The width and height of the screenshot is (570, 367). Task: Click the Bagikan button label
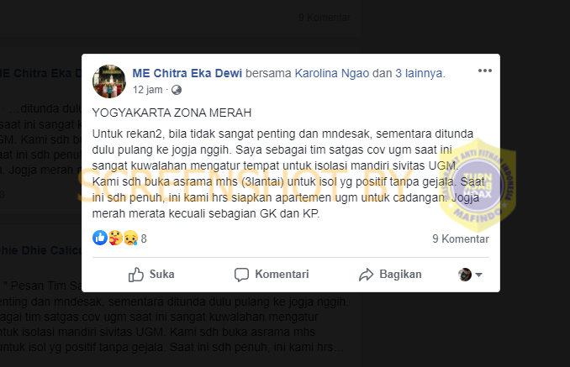[x=400, y=274]
